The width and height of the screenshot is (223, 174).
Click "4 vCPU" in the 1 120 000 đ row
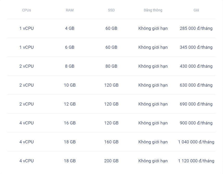[27, 161]
